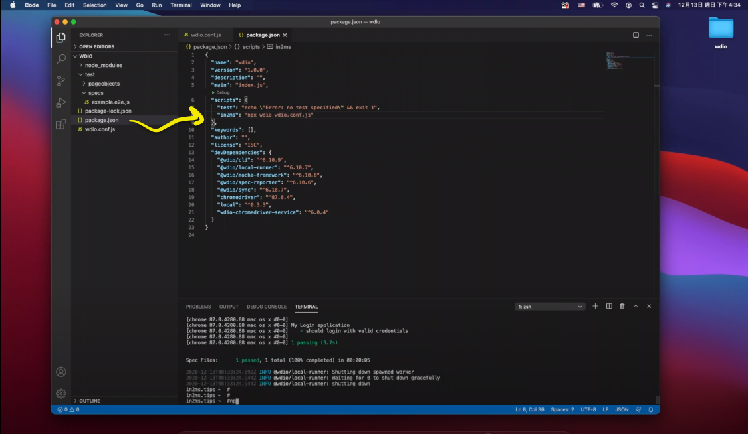Open example.e2e.js in the explorer
The width and height of the screenshot is (748, 434).
(x=110, y=102)
